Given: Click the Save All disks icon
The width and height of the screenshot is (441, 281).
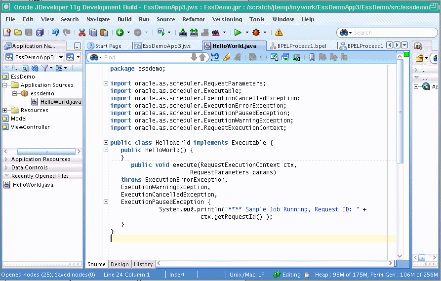Looking at the screenshot, I should 40,33.
